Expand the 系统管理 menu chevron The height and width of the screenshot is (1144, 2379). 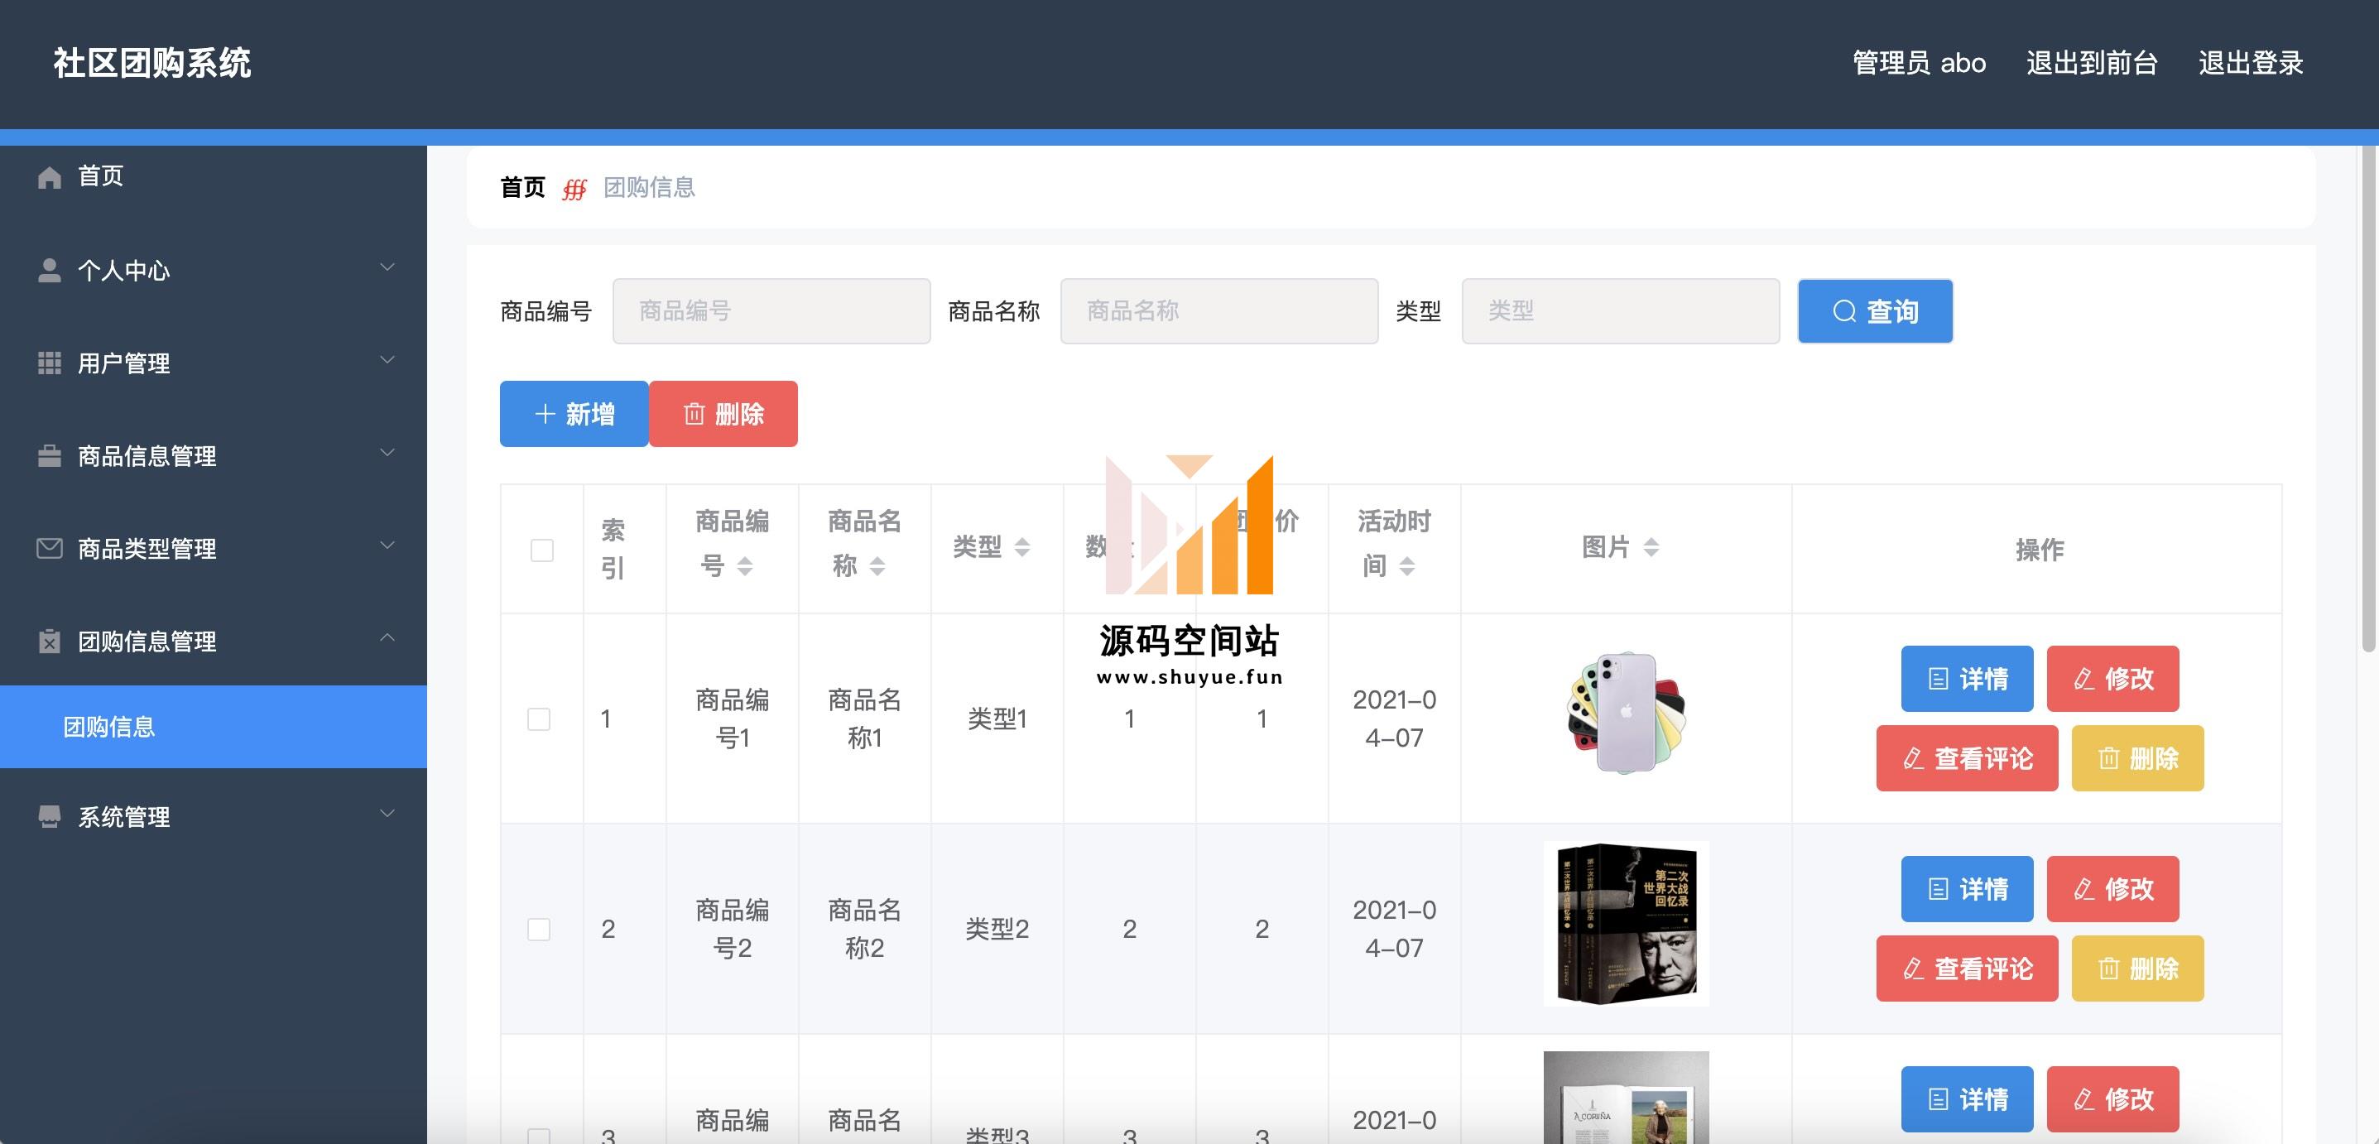coord(388,814)
